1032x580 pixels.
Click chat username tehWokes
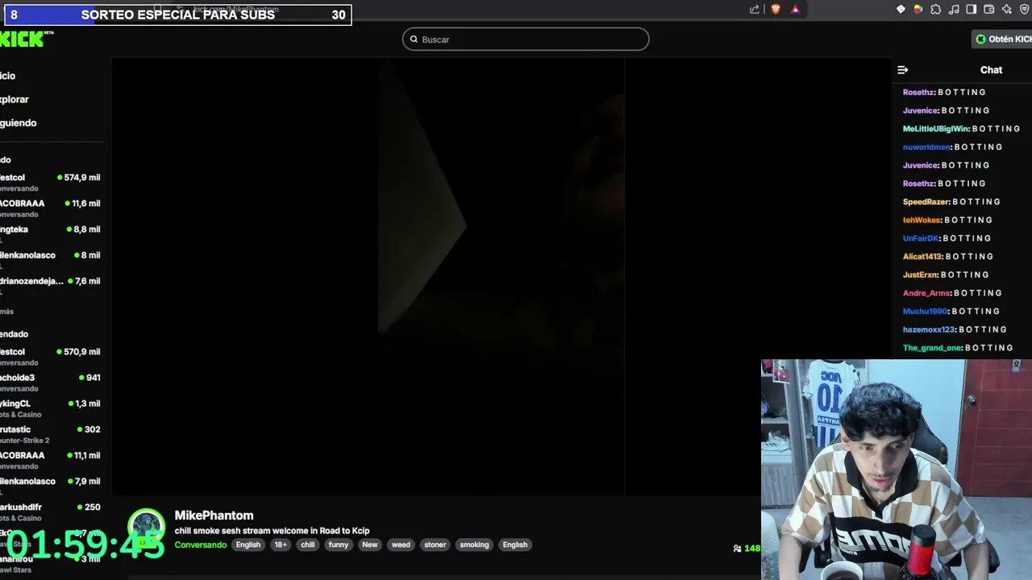coord(922,220)
